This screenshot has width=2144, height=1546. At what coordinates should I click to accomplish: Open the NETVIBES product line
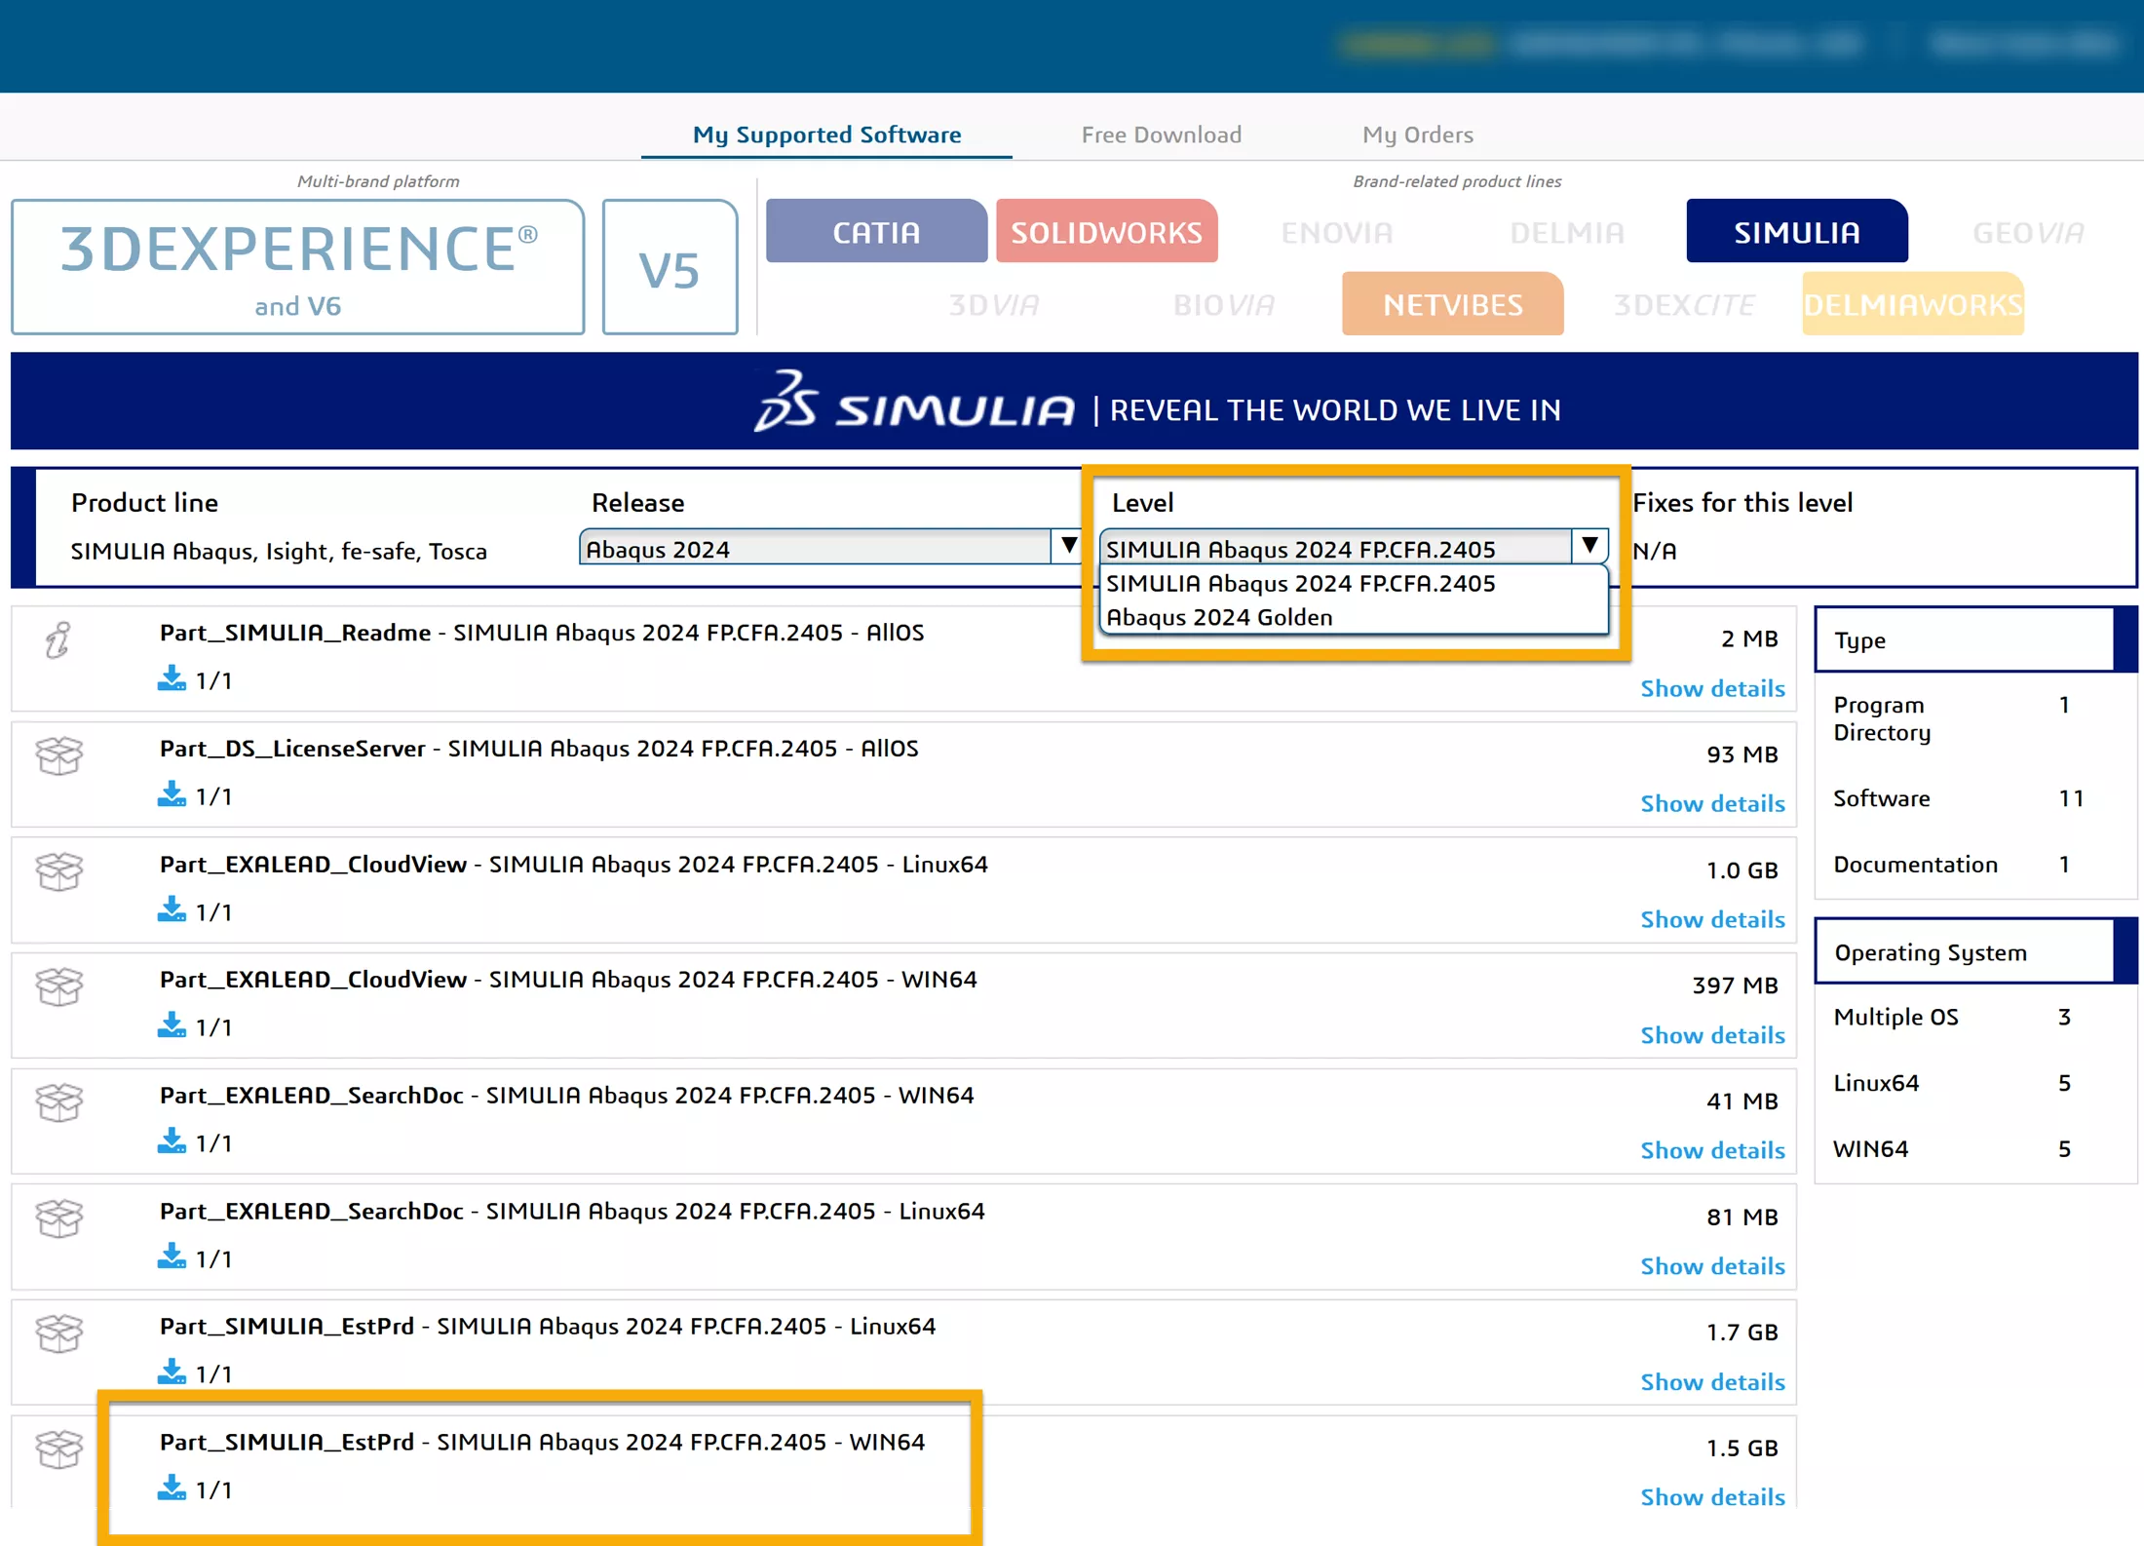(1452, 305)
